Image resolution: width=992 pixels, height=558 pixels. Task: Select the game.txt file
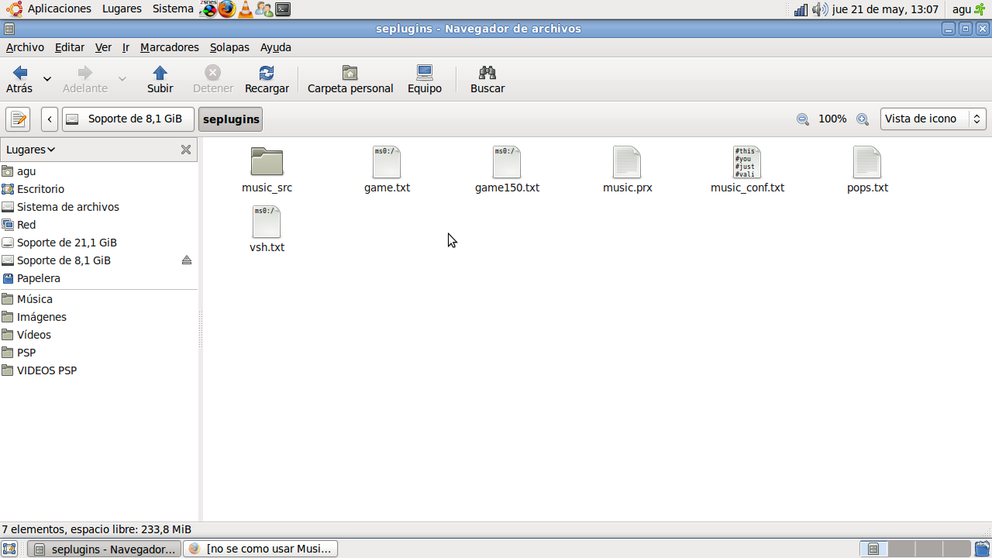coord(387,170)
